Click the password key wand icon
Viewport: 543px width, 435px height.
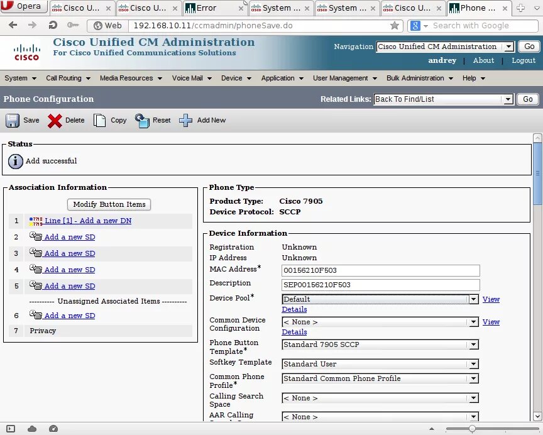pos(73,25)
